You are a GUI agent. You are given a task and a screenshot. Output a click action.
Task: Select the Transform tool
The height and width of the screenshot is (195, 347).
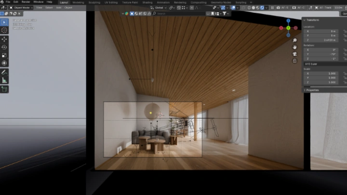pyautogui.click(x=4, y=63)
